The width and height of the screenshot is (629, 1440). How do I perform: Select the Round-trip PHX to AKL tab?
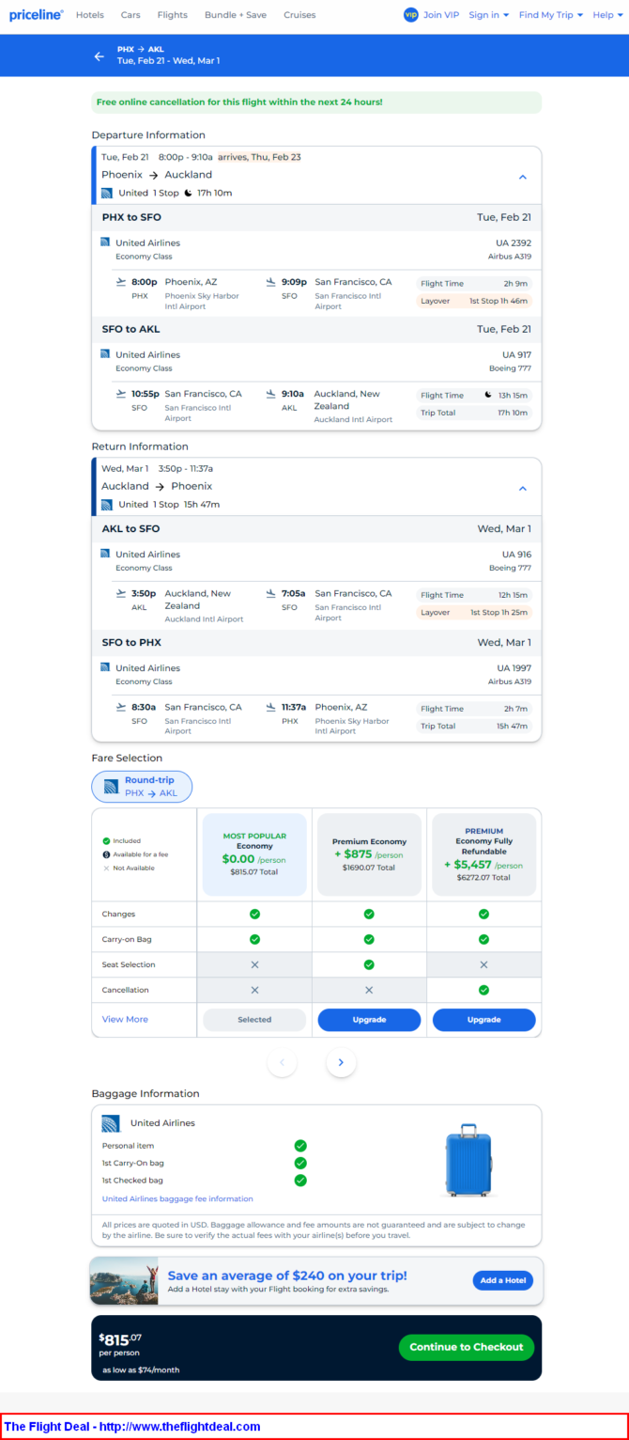point(142,787)
